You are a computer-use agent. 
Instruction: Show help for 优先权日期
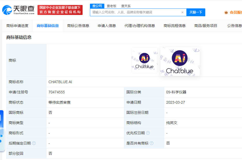[148, 133]
